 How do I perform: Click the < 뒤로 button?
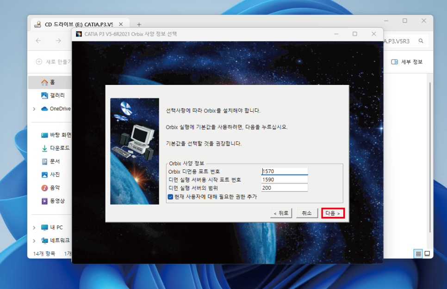tap(281, 213)
